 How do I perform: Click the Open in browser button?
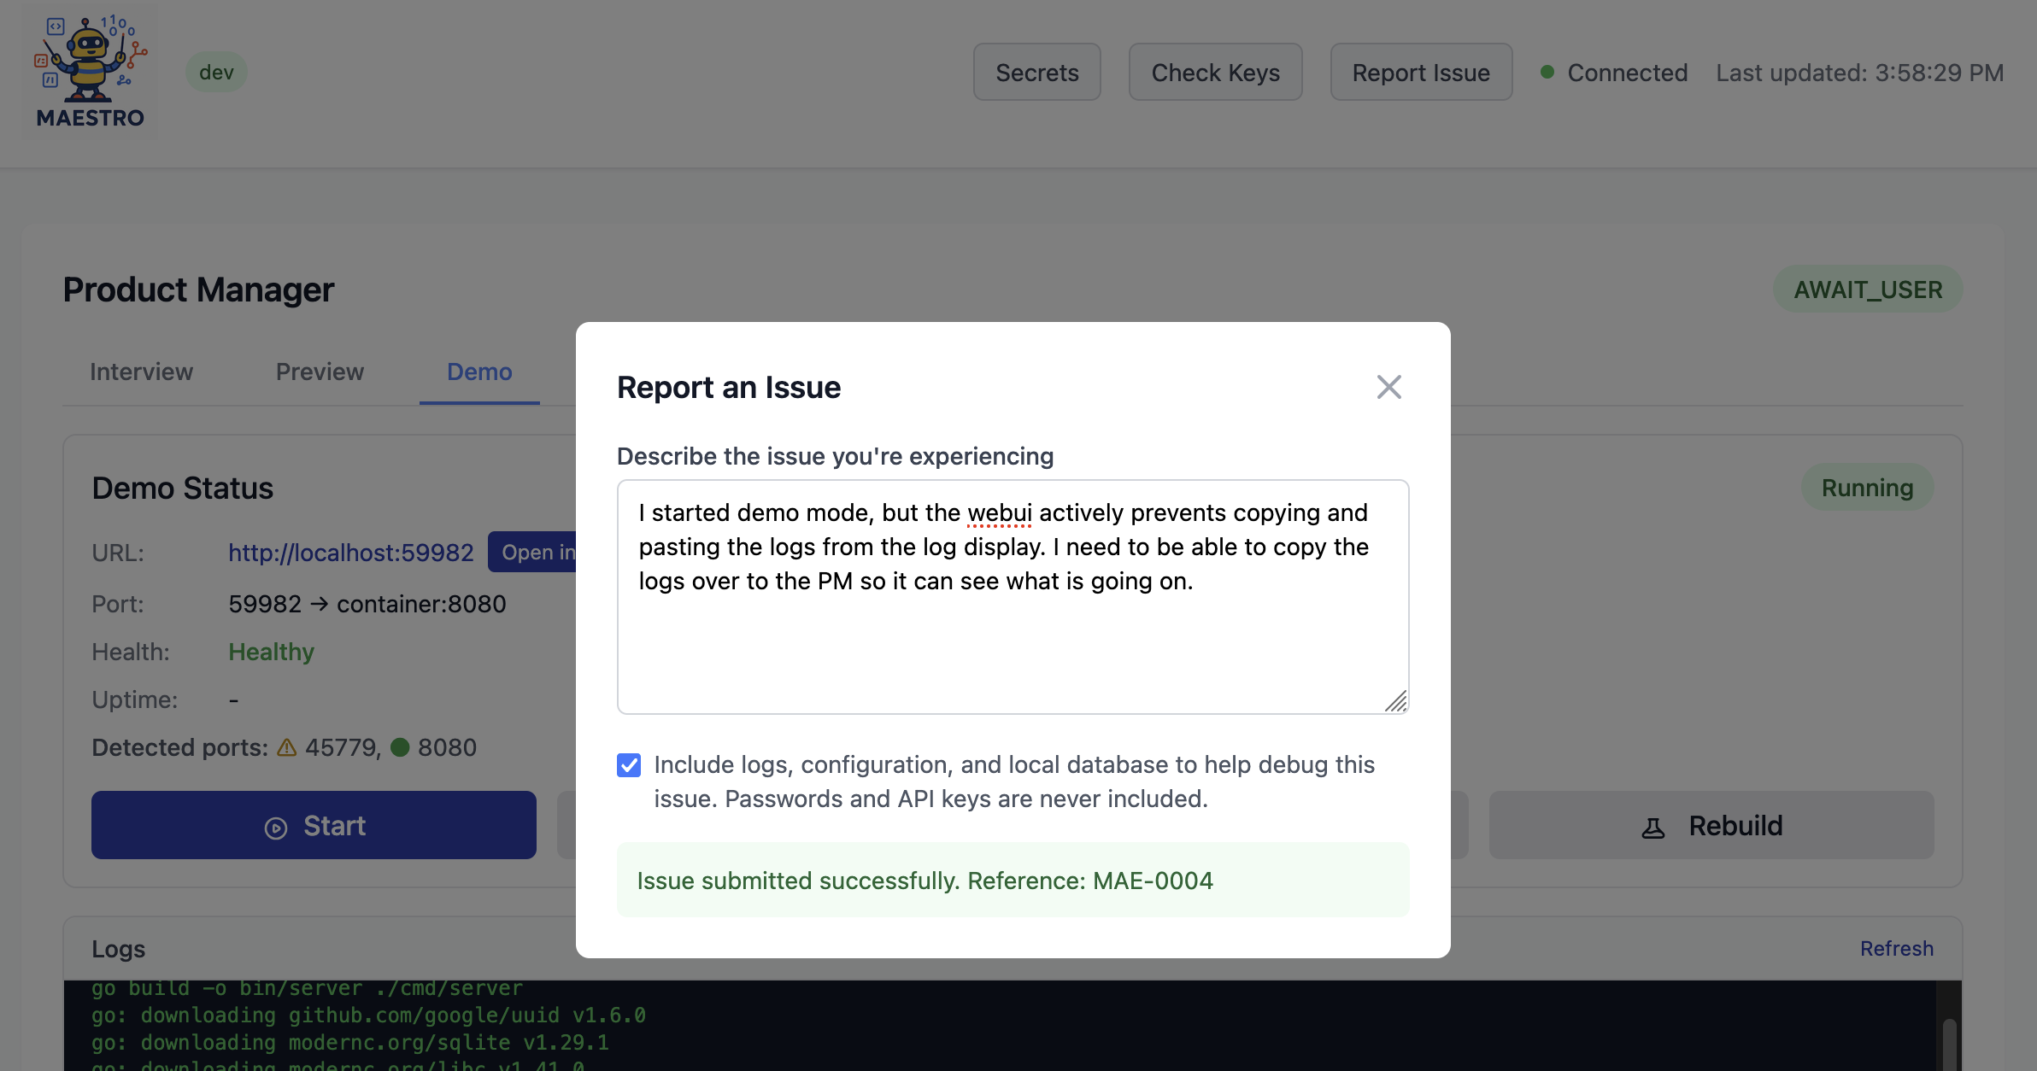533,552
